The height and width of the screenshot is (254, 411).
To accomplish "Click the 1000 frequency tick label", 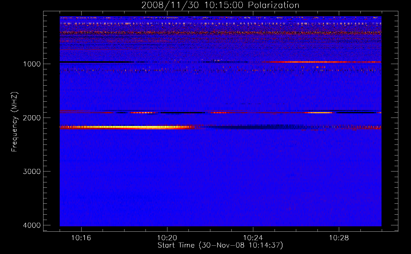I will point(32,64).
